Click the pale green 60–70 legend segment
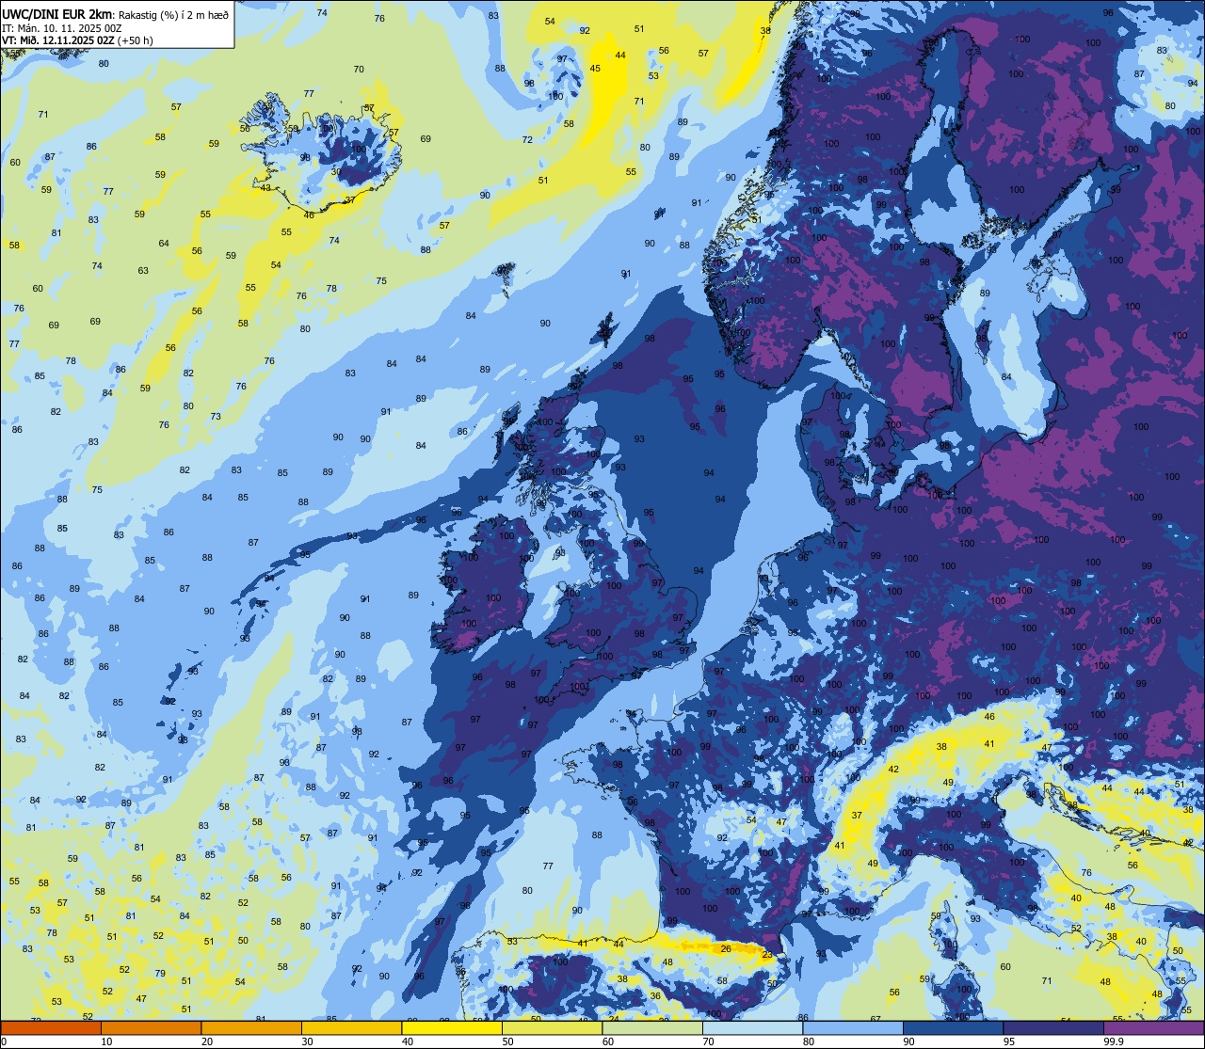Viewport: 1205px width, 1049px height. 652,1027
